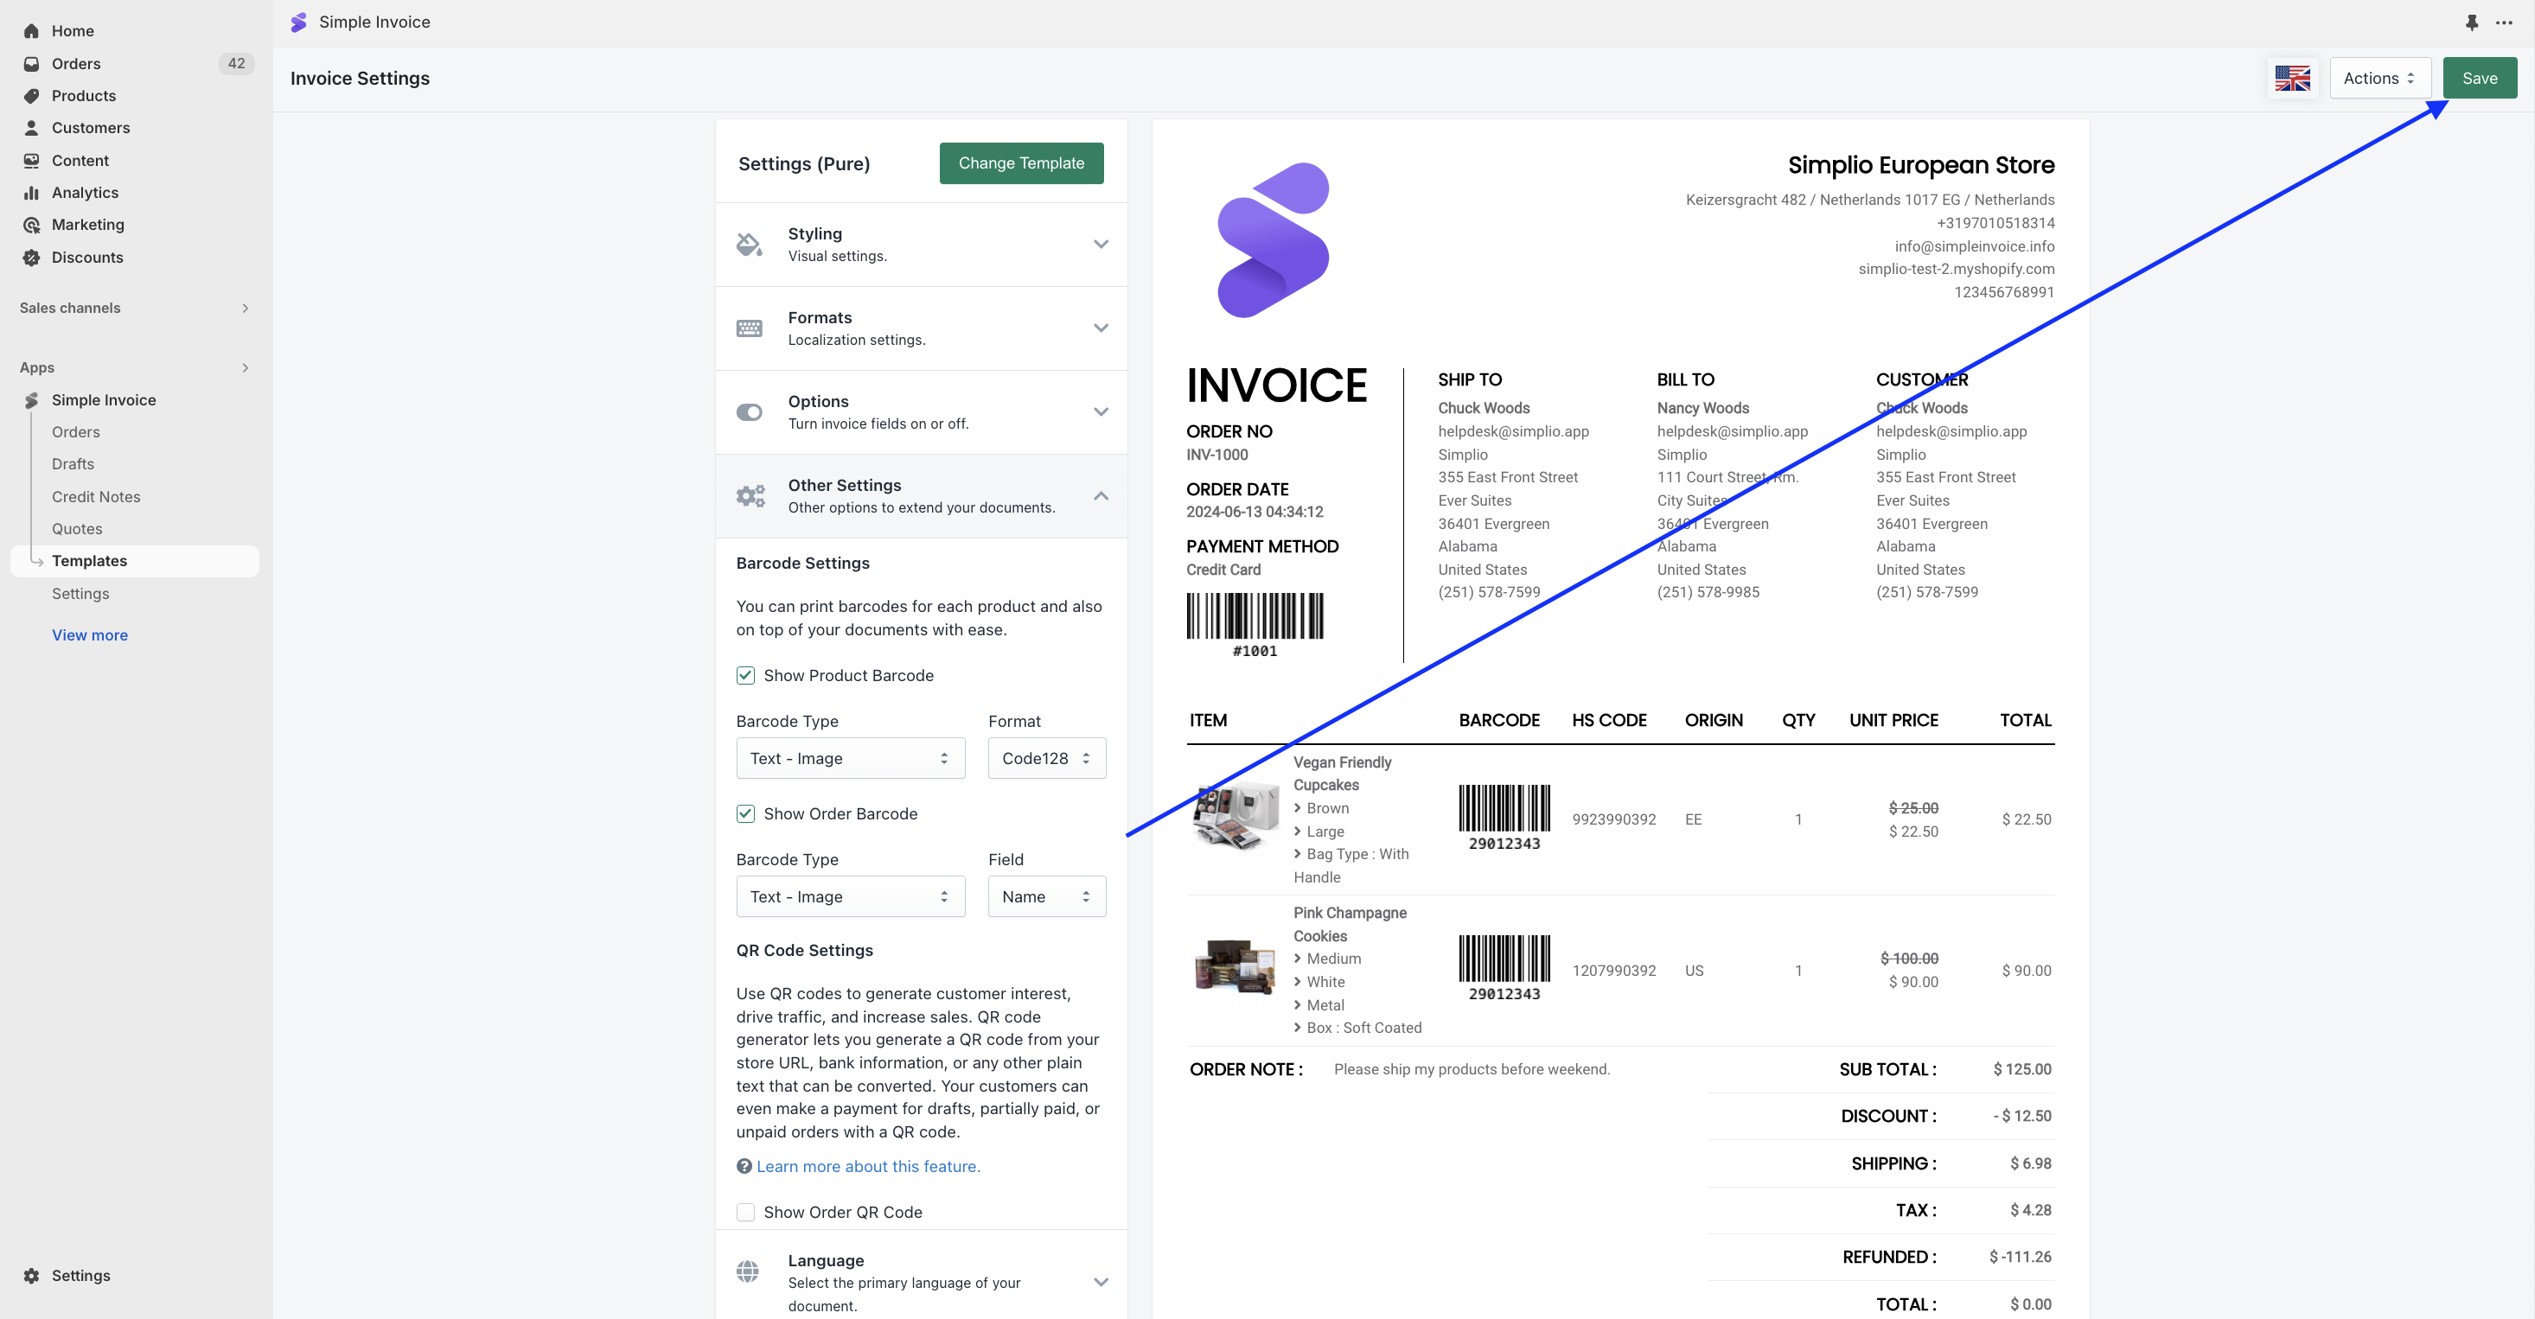Click the Other Settings gears icon
Viewport: 2535px width, 1319px height.
coord(750,496)
